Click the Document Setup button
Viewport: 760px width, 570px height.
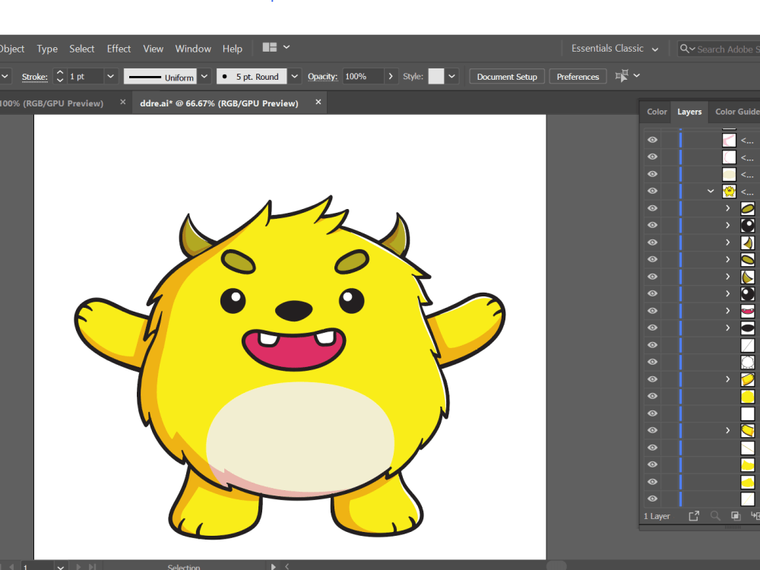click(x=506, y=76)
